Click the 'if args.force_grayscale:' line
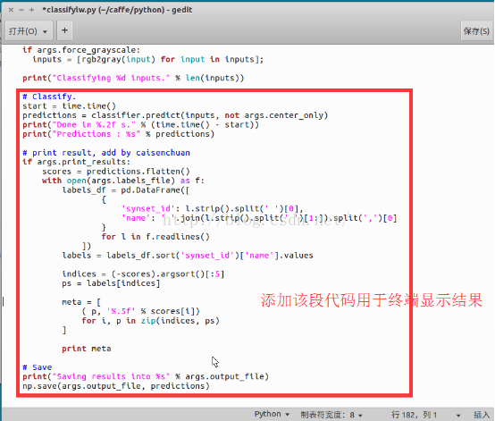The image size is (495, 421). 81,50
